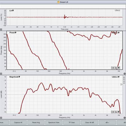Open the gear settings icon beside Phase plot

[125, 74]
